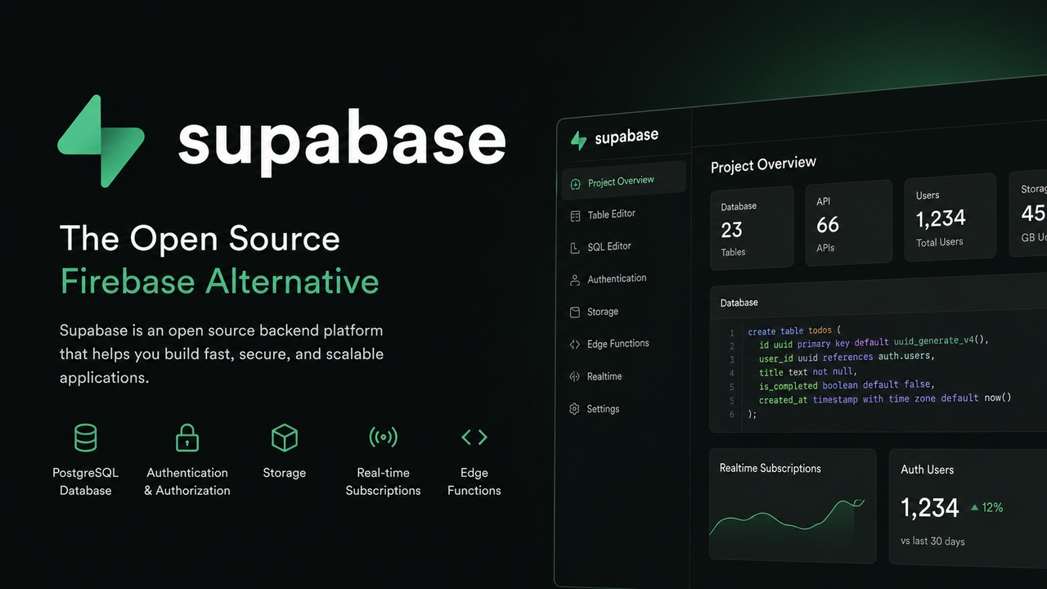Click the 'PostgreSQL Database' feature label

click(85, 482)
